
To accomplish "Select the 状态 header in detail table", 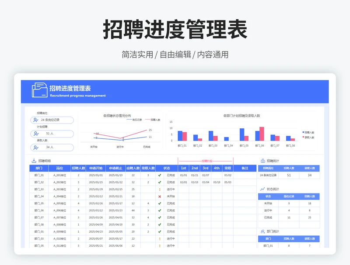I will click(x=167, y=168).
